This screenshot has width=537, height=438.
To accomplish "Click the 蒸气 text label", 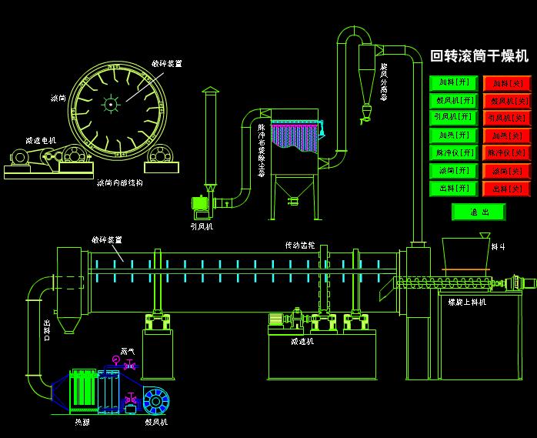I will (128, 351).
